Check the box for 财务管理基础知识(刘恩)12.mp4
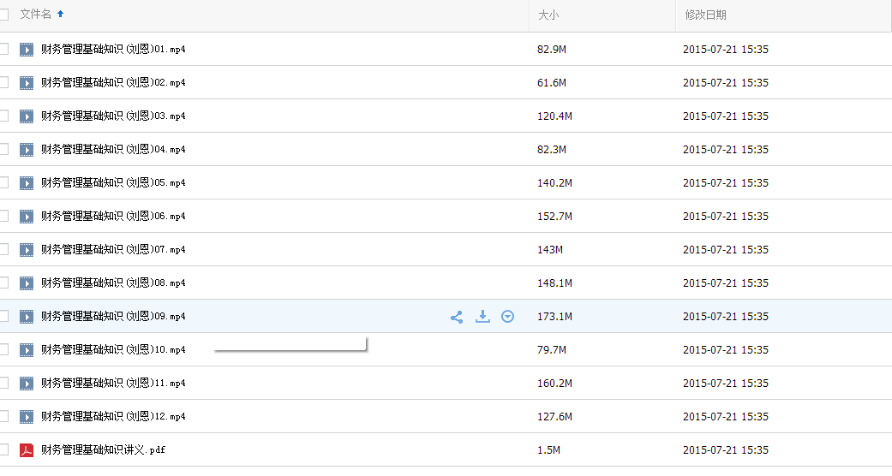The height and width of the screenshot is (476, 892). click(3, 416)
